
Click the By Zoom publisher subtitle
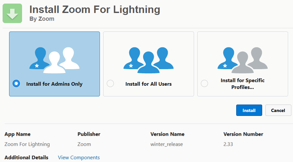[x=42, y=19]
